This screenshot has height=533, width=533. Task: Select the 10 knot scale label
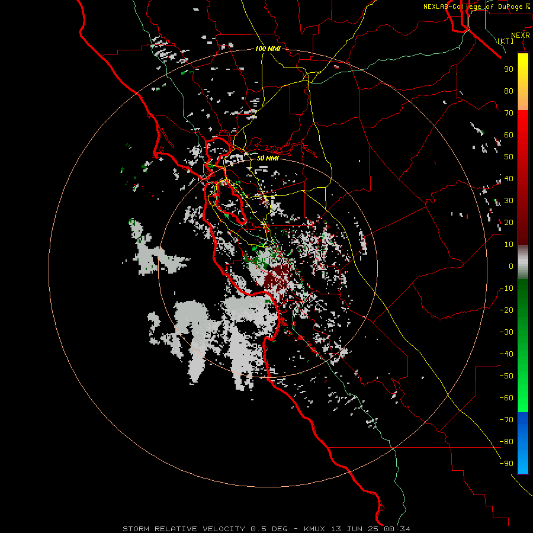[x=509, y=245]
